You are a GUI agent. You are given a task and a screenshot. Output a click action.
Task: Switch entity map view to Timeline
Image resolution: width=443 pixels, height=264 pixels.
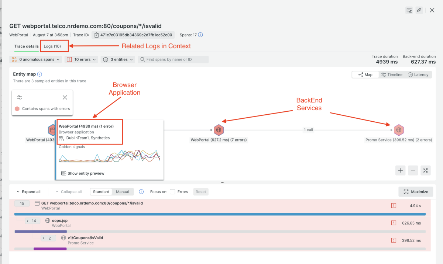[x=392, y=74]
